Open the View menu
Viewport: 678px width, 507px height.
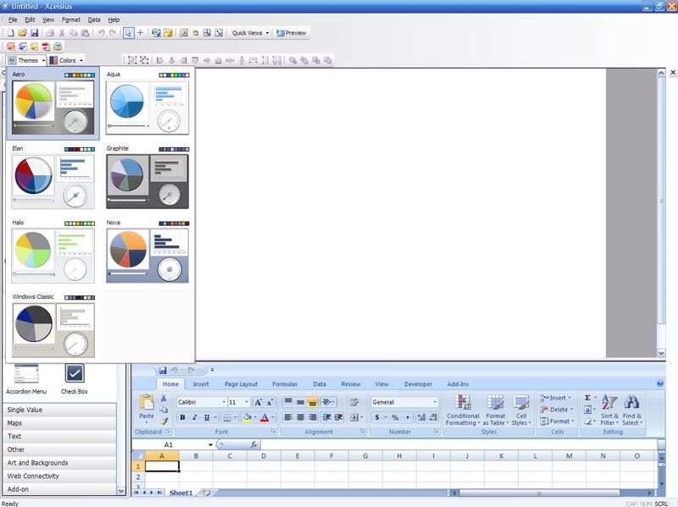48,19
